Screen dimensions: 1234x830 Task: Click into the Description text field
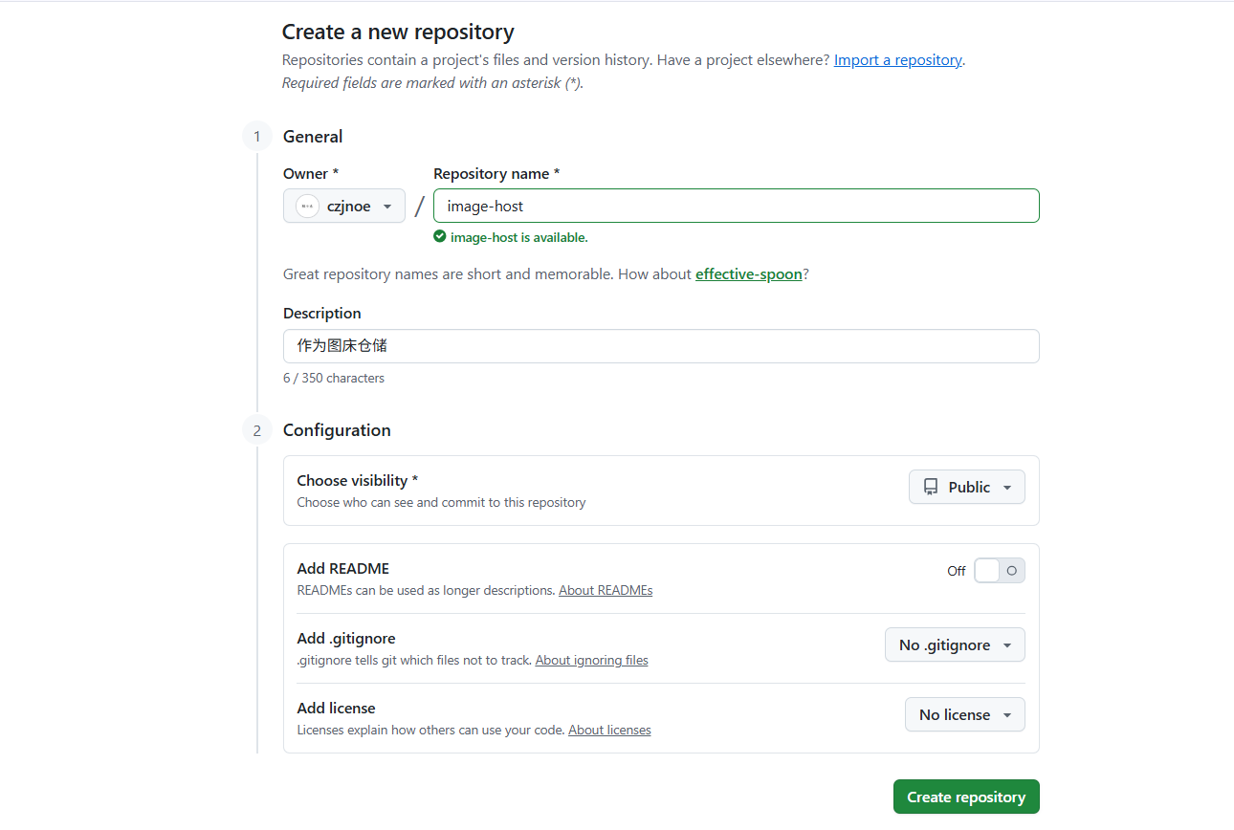661,346
